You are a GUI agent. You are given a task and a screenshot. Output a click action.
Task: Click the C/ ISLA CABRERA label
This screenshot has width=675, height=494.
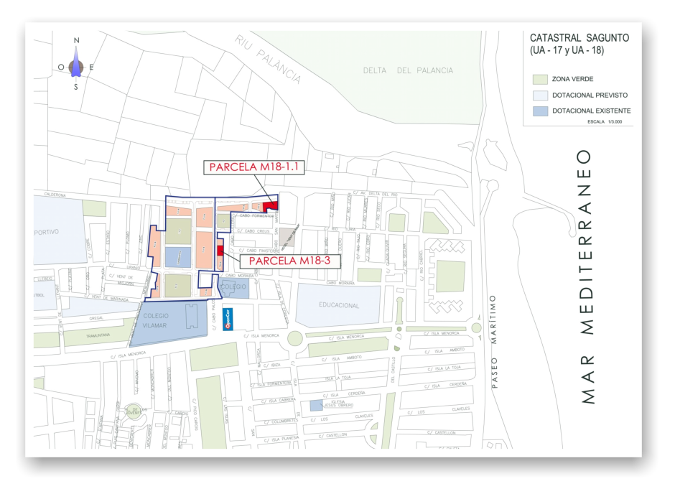click(279, 401)
